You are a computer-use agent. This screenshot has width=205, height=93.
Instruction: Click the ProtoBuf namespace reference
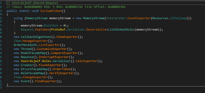pos(58,29)
